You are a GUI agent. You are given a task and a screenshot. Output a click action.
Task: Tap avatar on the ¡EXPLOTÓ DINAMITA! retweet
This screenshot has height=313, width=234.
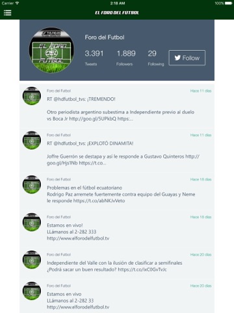point(32,140)
